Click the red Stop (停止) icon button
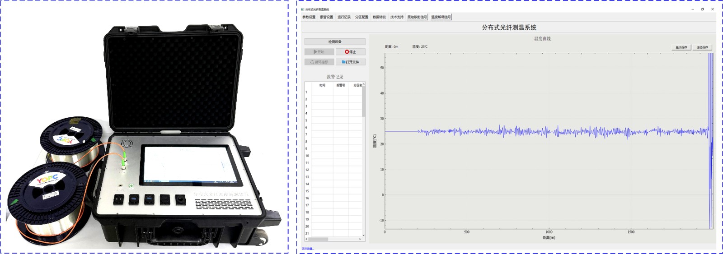 click(347, 52)
